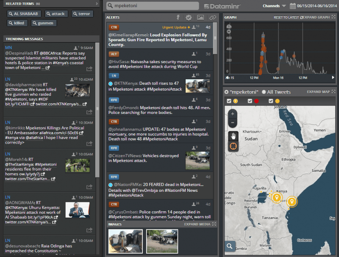Screen dimensions: 339x257
Task: Share the @DespinaVad trending message
Action: (x=89, y=69)
